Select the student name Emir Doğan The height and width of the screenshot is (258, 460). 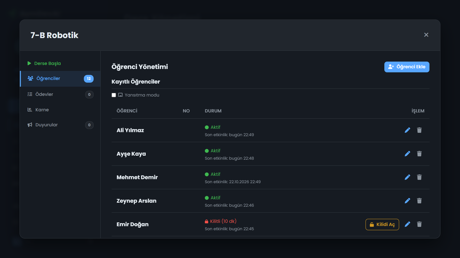click(132, 224)
